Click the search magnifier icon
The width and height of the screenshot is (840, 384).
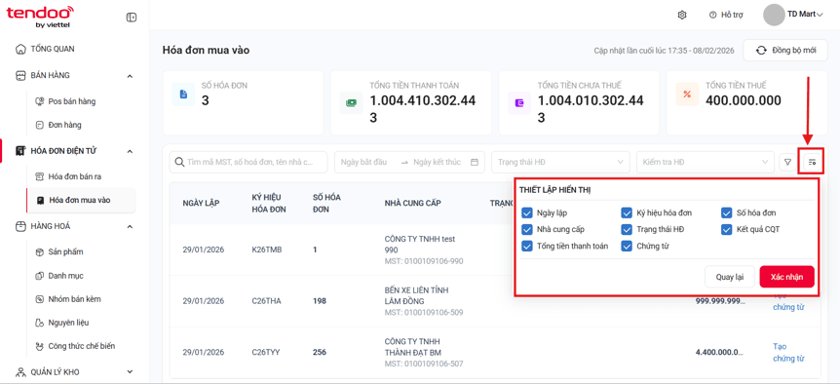click(179, 162)
